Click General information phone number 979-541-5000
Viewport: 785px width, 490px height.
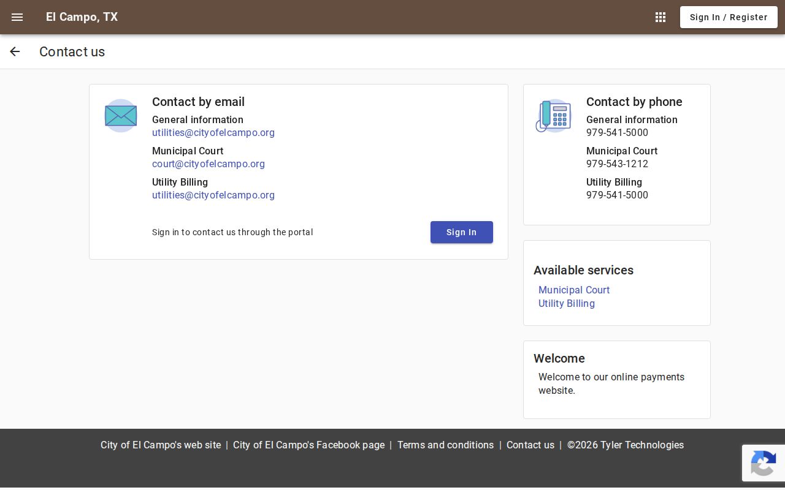[617, 133]
